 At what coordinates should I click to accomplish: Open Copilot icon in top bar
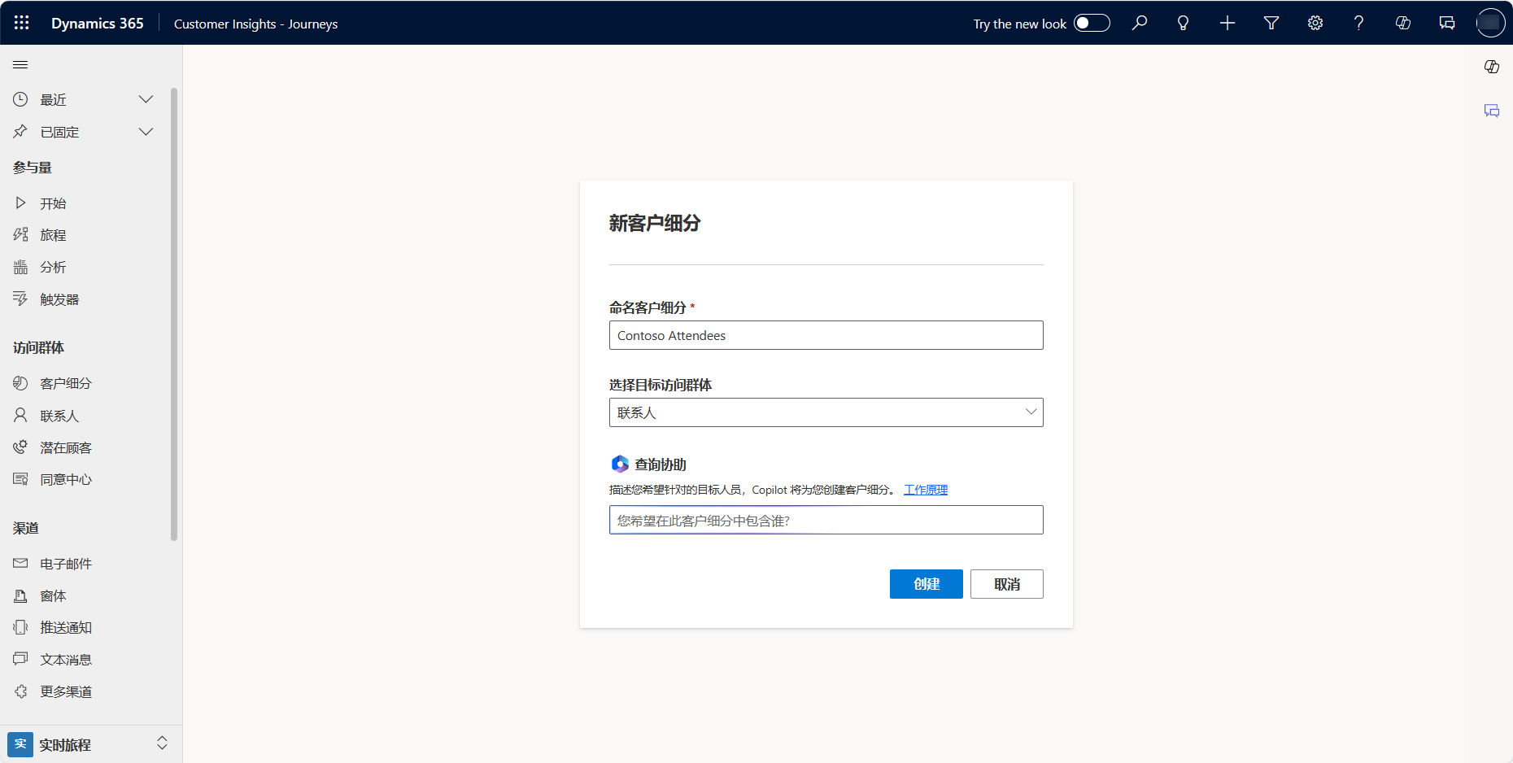(1403, 23)
